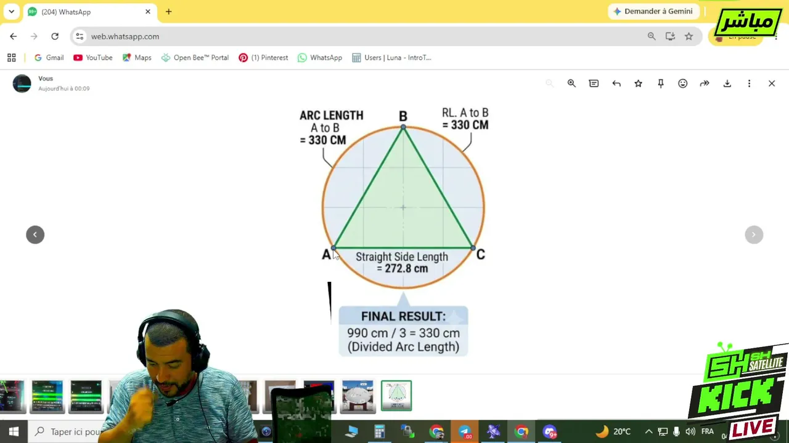Open the Gmail bookmark
This screenshot has height=443, width=789.
pos(49,58)
